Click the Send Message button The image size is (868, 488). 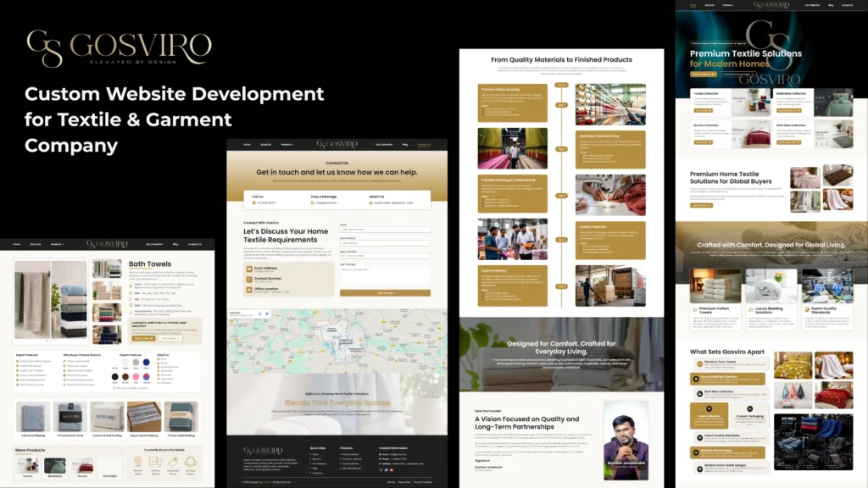pyautogui.click(x=386, y=293)
